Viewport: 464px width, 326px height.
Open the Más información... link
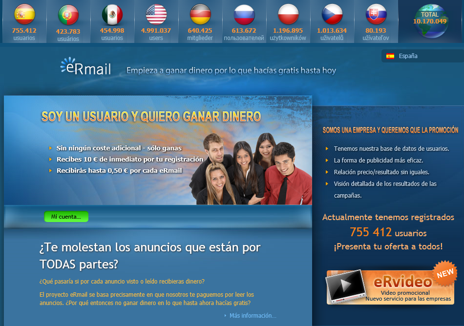click(253, 316)
